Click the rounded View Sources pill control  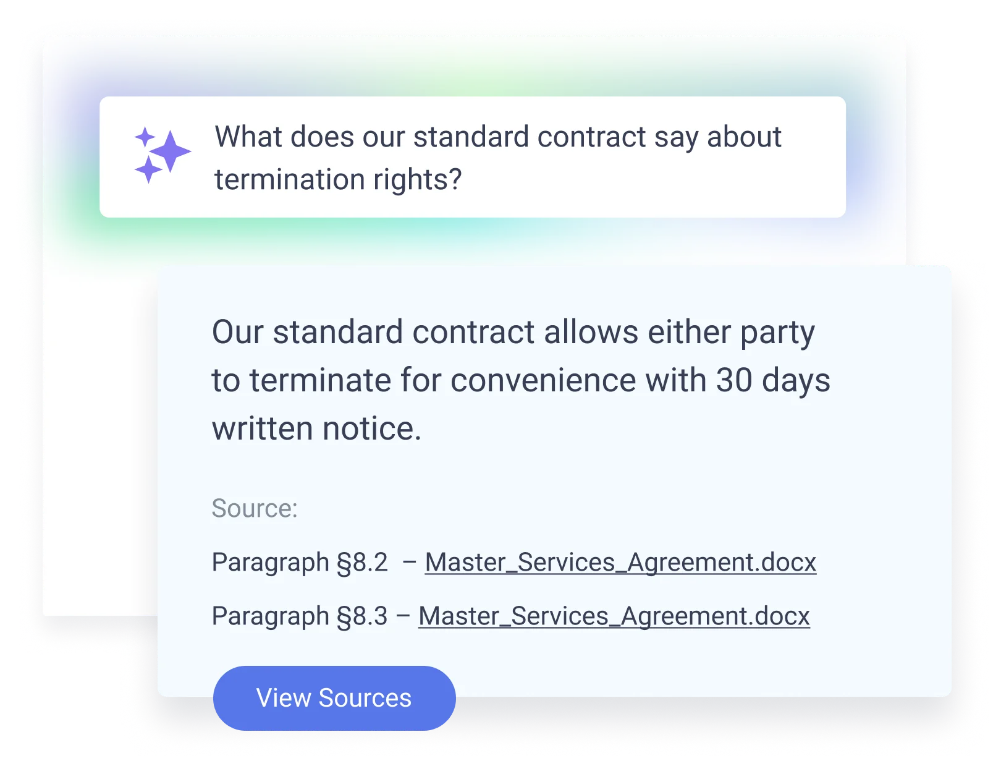click(334, 697)
